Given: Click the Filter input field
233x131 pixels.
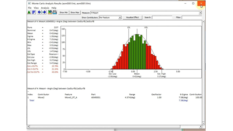Looking at the screenshot, I should [x=192, y=17].
